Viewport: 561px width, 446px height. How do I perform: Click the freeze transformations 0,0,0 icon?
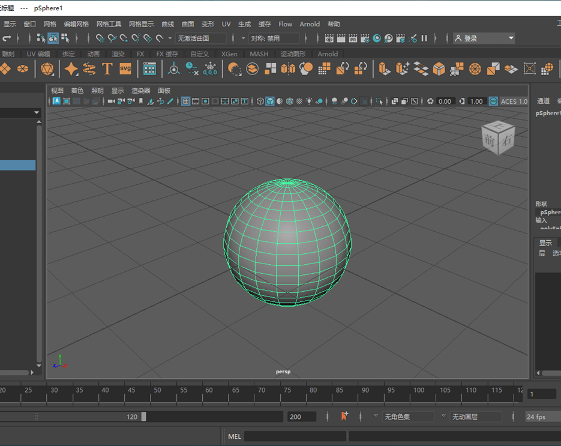click(210, 68)
